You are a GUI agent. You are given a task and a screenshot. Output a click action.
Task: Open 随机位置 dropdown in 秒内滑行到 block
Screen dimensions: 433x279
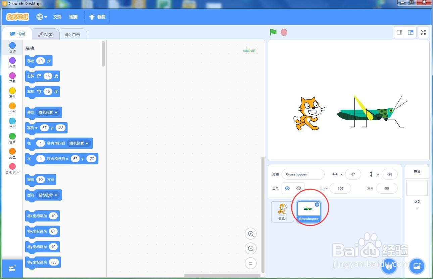click(79, 143)
